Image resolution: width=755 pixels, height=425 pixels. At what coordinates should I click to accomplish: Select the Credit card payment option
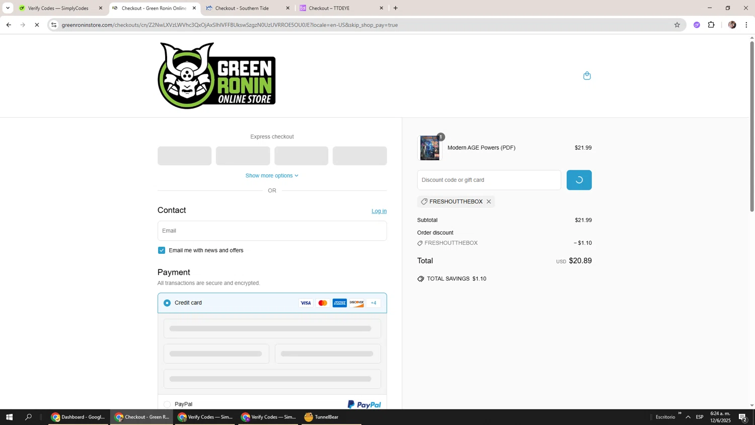click(167, 303)
